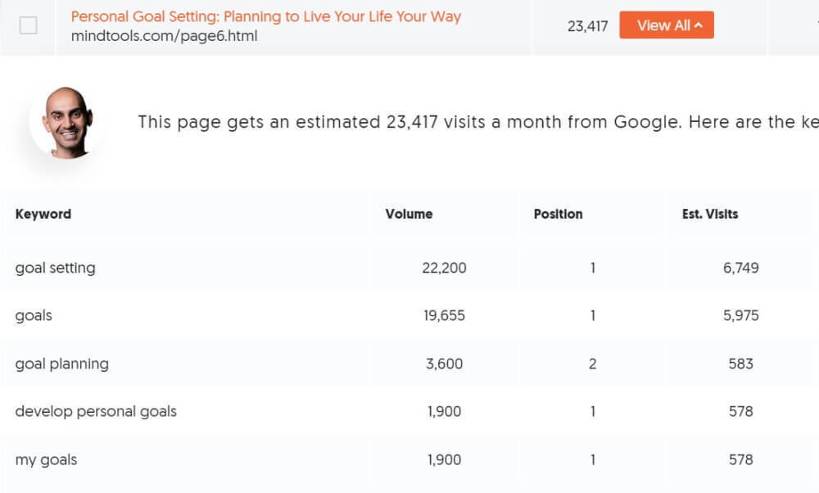
Task: Click the mindtools.com/page6.html URL text
Action: 164,36
